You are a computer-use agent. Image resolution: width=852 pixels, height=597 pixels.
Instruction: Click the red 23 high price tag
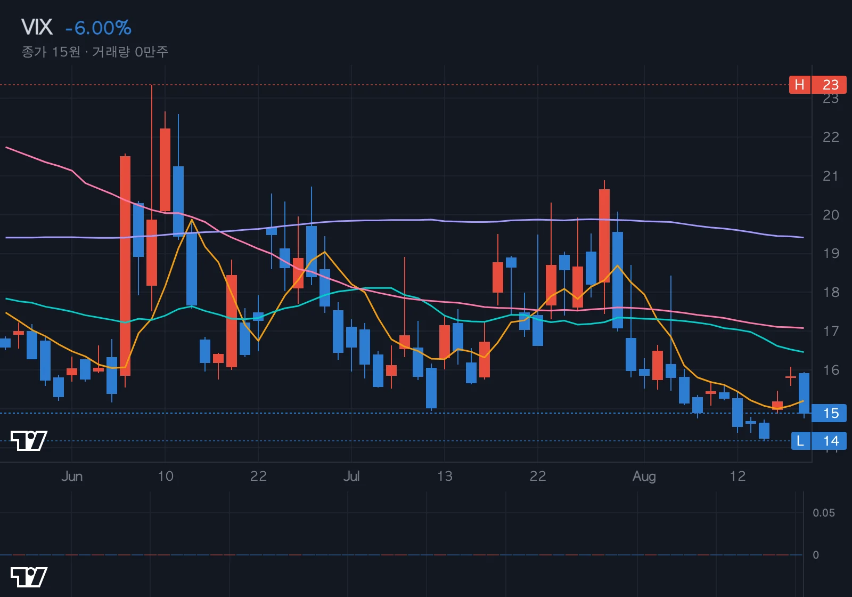[830, 85]
